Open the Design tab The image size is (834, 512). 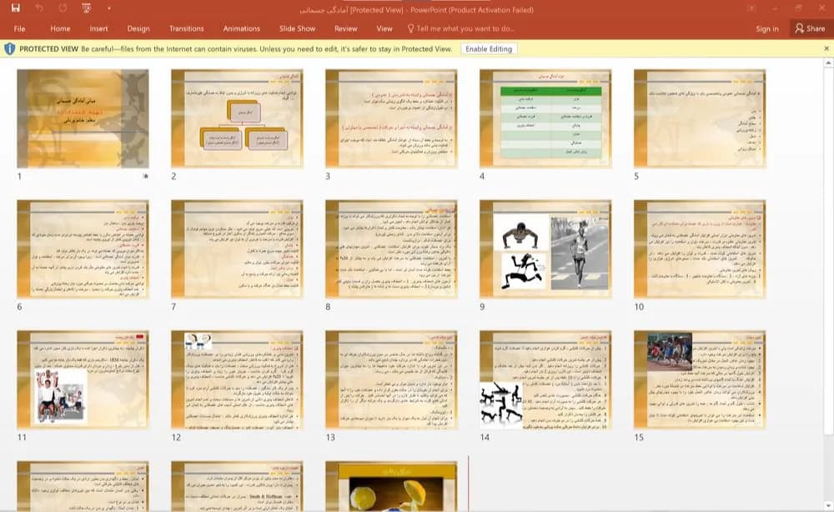(138, 28)
